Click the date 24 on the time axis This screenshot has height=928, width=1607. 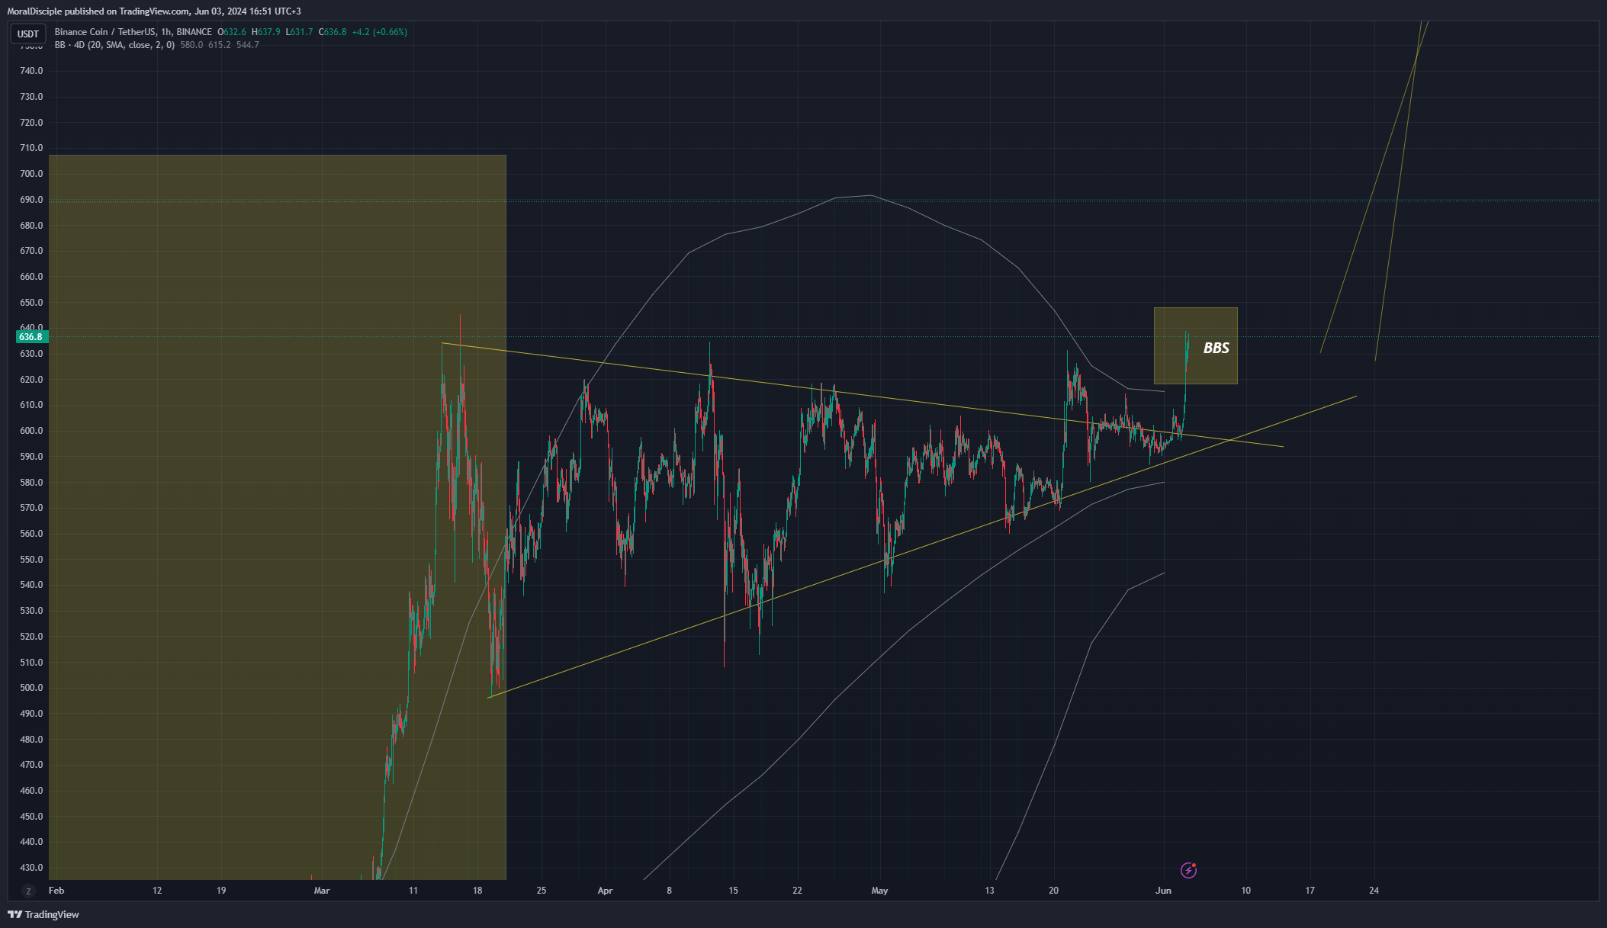[1374, 891]
